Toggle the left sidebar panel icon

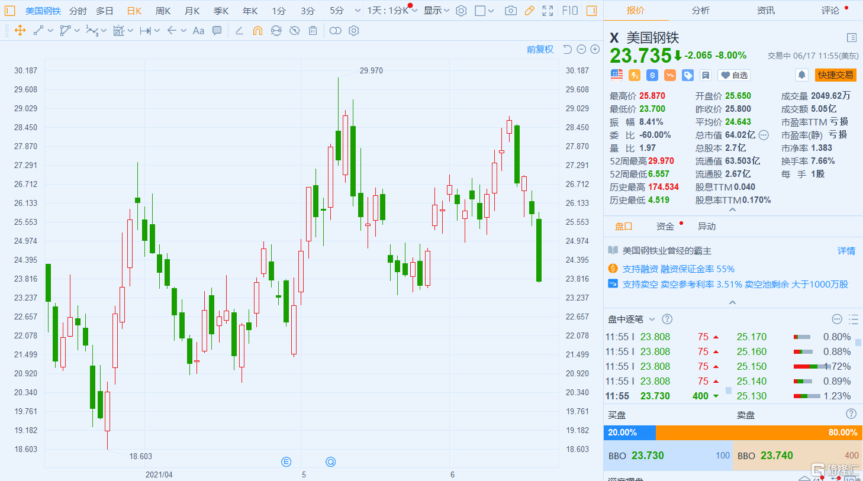tap(9, 11)
